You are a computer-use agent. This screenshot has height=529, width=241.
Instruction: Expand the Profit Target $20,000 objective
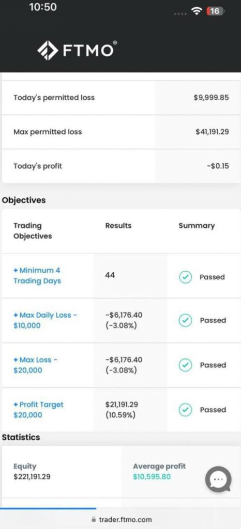(x=38, y=410)
